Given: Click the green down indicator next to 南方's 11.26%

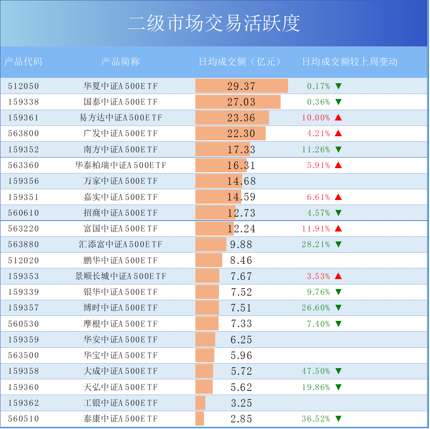Looking at the screenshot, I should tap(338, 149).
